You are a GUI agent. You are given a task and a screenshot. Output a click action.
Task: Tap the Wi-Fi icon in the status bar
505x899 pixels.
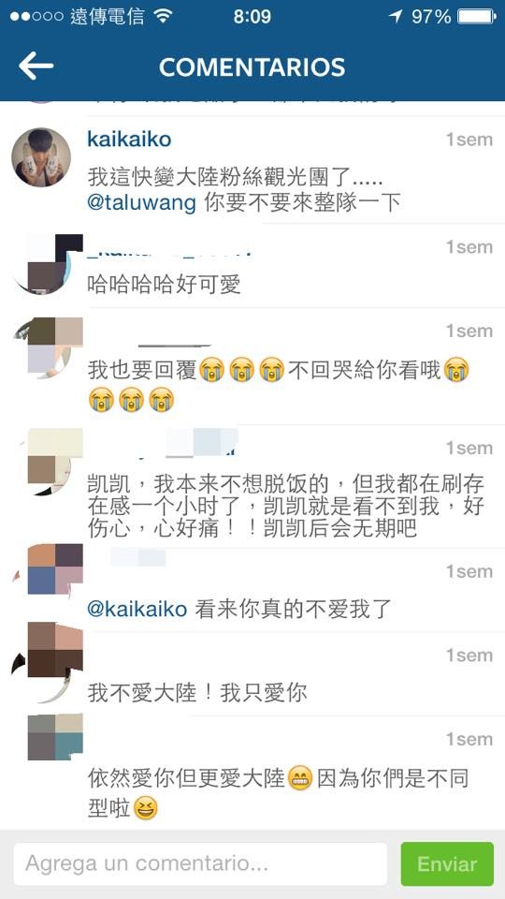click(163, 16)
